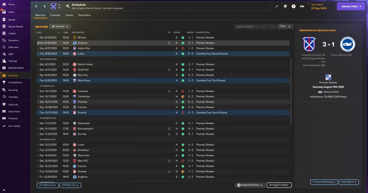The height and width of the screenshot is (193, 368).
Task: Switch to the Reminders tab
Action: pos(84,15)
